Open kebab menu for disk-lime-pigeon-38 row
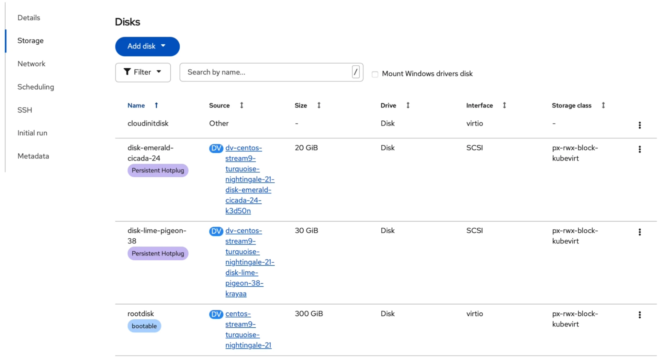The width and height of the screenshot is (663, 361). pos(639,232)
